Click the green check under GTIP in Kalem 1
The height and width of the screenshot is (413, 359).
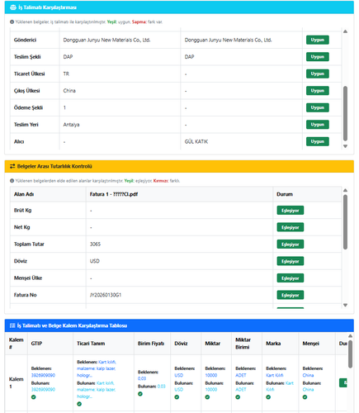[34, 397]
